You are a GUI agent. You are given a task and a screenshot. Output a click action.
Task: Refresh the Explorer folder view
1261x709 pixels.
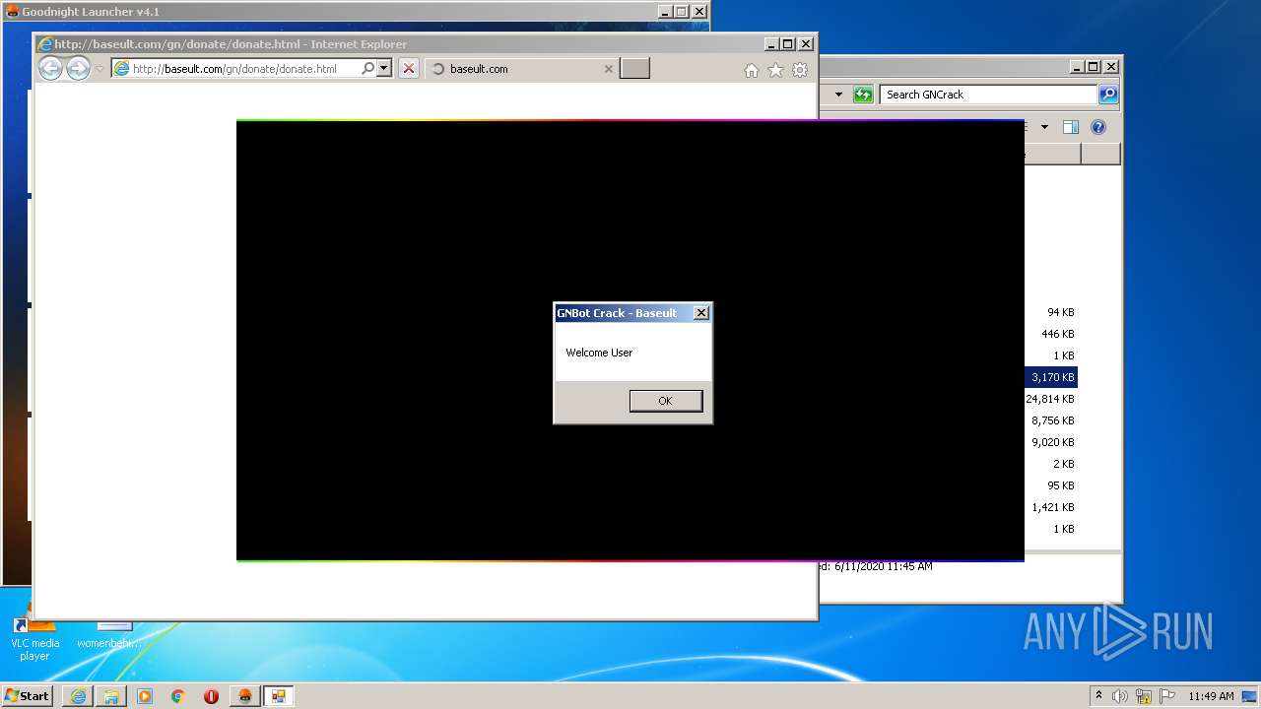864,95
